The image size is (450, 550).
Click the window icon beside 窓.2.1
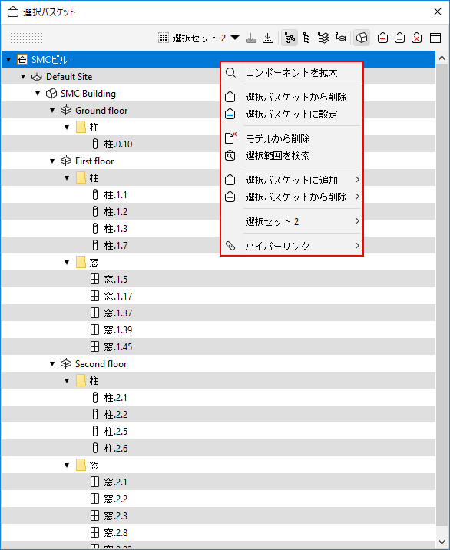(94, 482)
